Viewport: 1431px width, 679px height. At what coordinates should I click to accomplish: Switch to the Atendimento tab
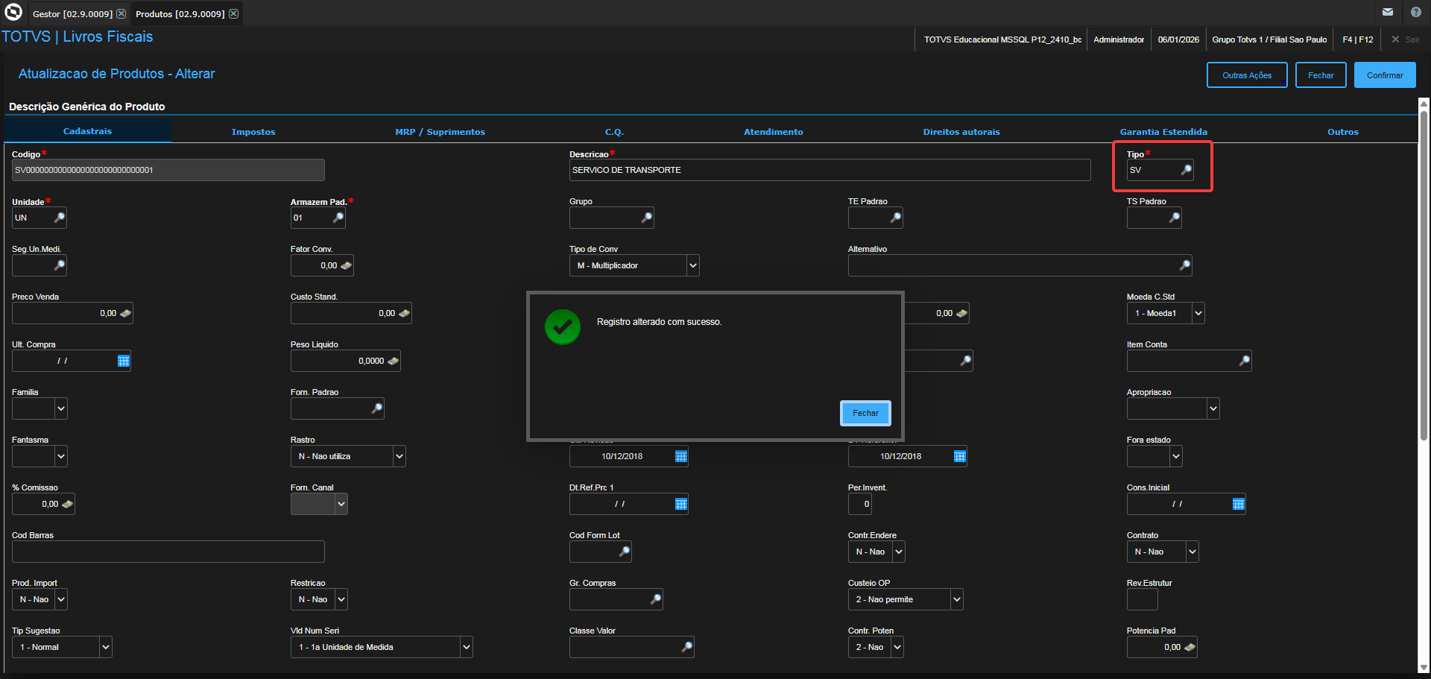[774, 132]
